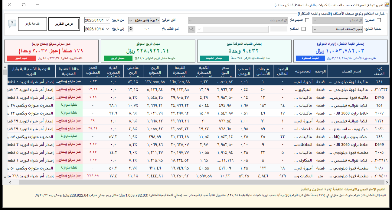Sort by the كفاية المخزون column header
The image size is (392, 210).
[x=113, y=71]
